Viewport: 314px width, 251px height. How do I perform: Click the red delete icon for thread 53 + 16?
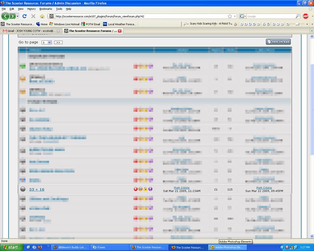click(x=135, y=189)
